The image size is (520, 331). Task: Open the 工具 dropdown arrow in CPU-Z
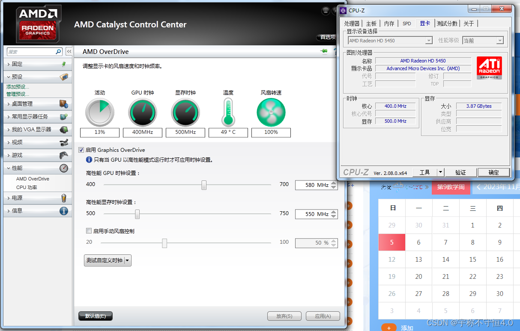441,172
